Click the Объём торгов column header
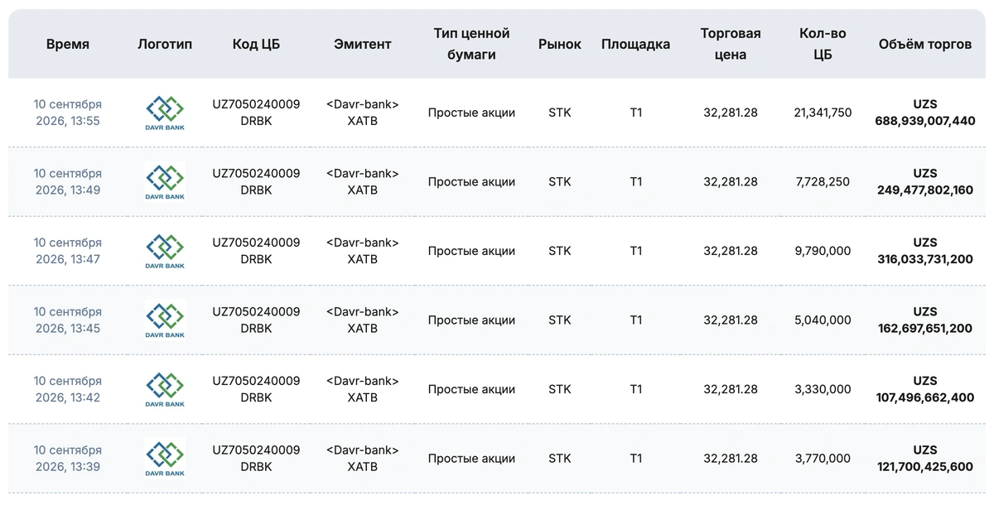Screen dimensions: 994x505 click(925, 45)
